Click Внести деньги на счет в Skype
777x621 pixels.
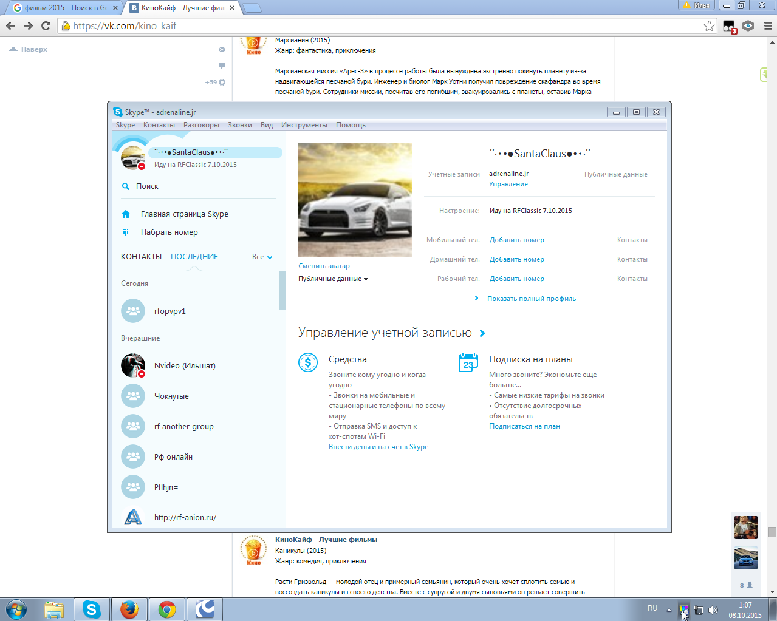[x=378, y=447]
